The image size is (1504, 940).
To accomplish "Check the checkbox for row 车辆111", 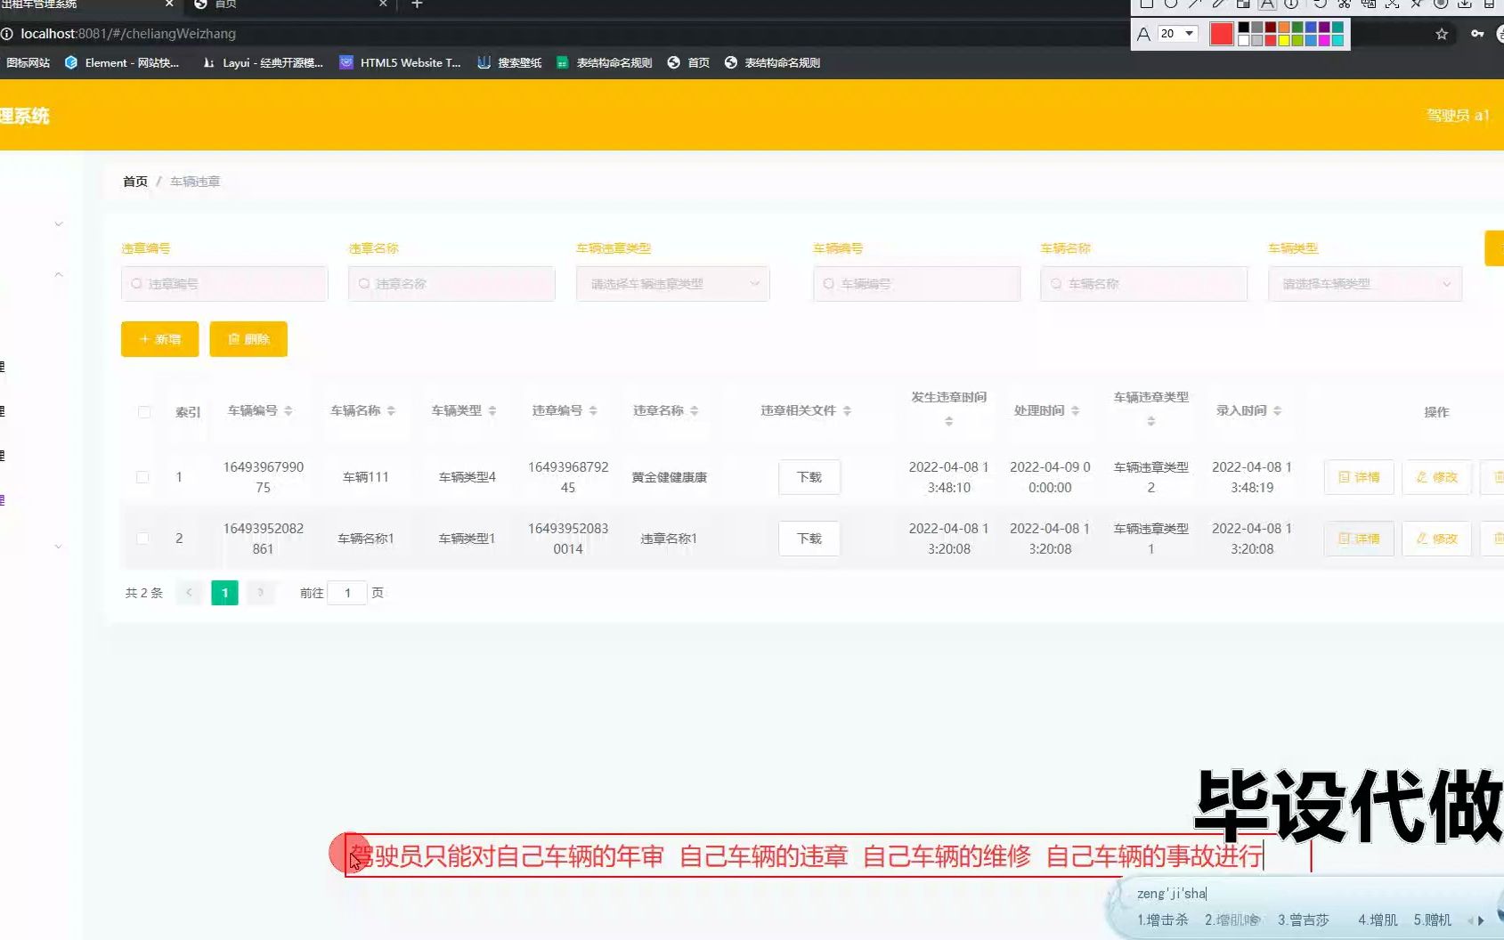I will 142,477.
